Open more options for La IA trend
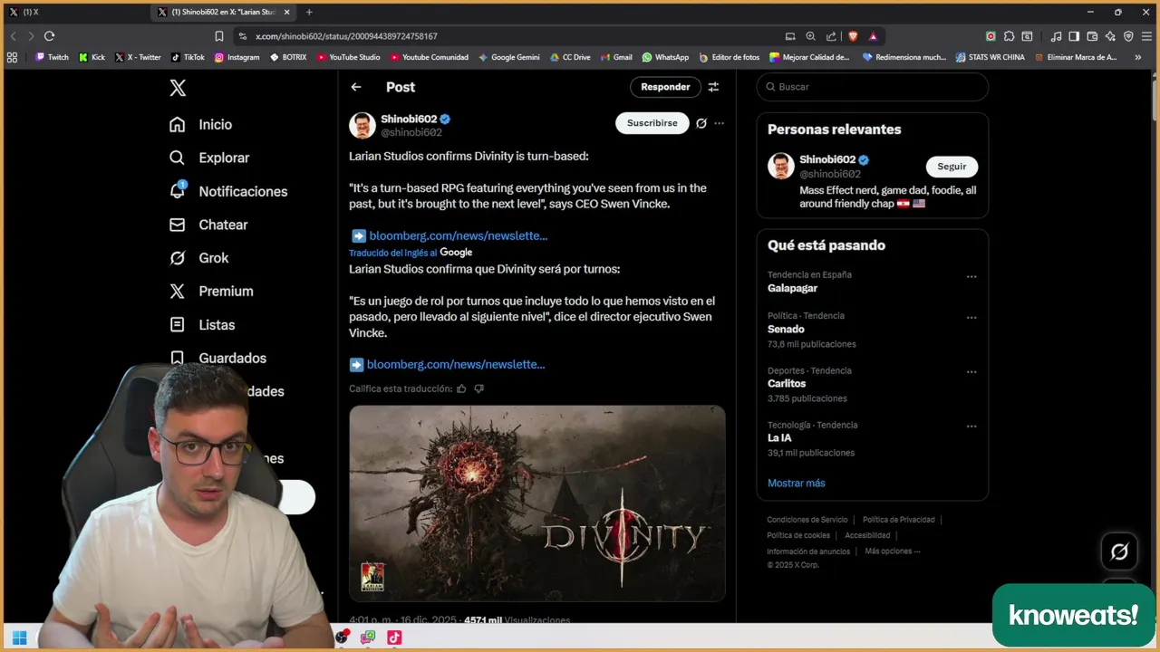The width and height of the screenshot is (1160, 652). 971,427
